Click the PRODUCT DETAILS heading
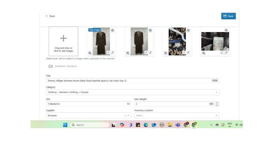Screen dimensions: 269x152 [x=66, y=66]
